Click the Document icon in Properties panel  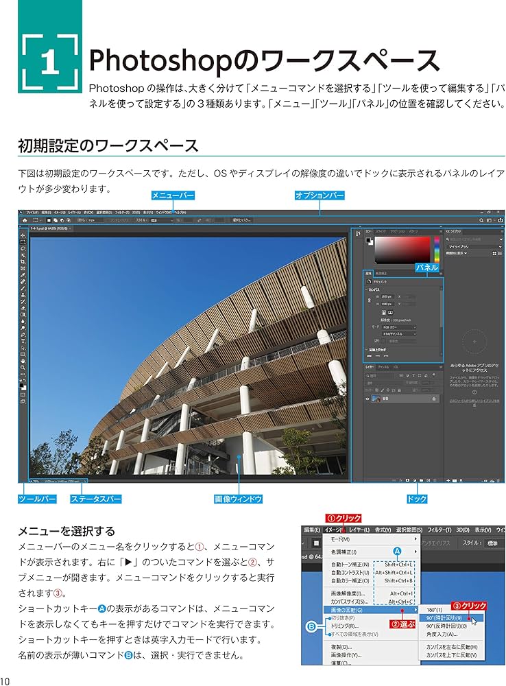[x=369, y=281]
